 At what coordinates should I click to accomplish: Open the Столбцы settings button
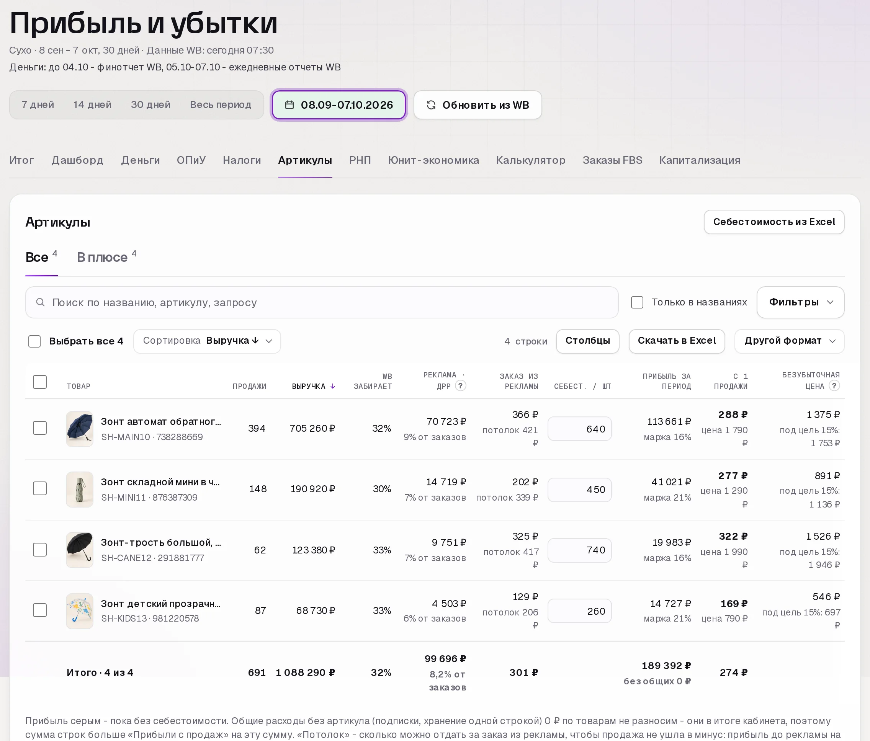[587, 341]
